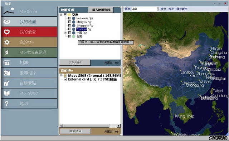Click the shopping cart beside Singapore
229x141 pixels.
click(x=92, y=26)
